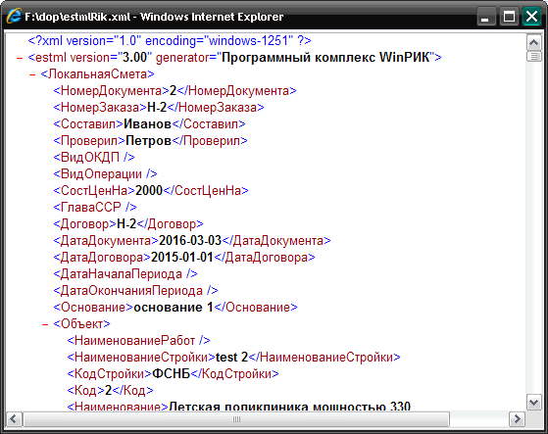The height and width of the screenshot is (434, 548).
Task: Maximize the Internet Explorer window
Action: click(509, 17)
